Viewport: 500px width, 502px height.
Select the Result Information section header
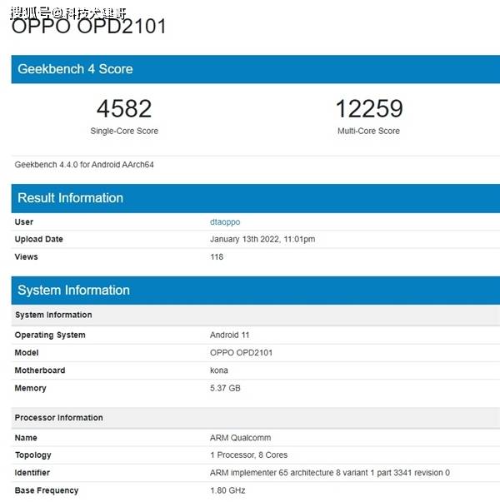[x=256, y=198]
